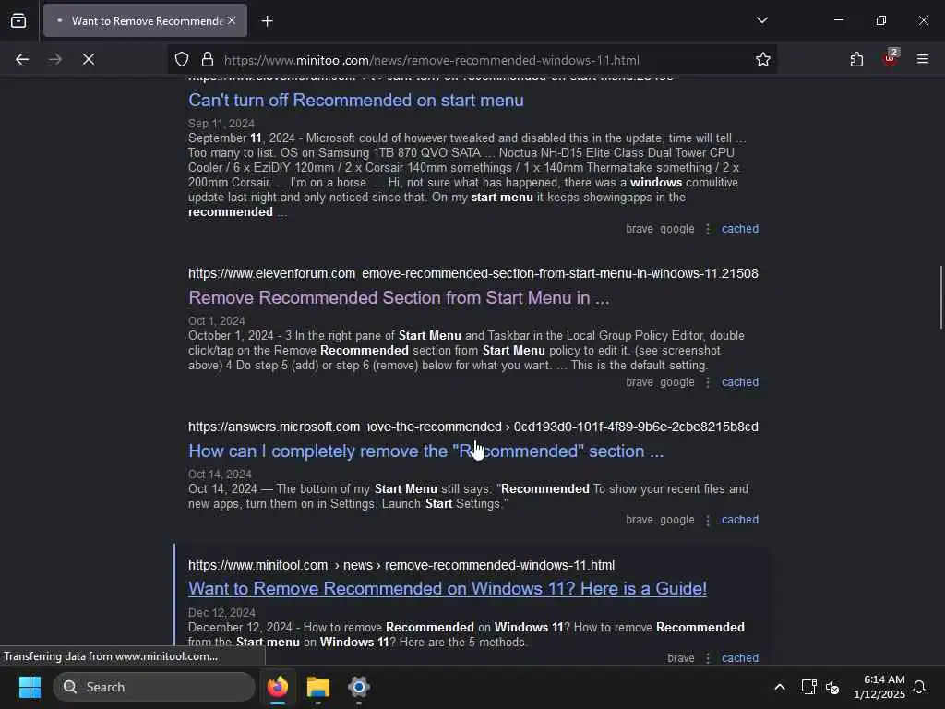Click the 'Dec 12, 2024' result date

tap(221, 613)
